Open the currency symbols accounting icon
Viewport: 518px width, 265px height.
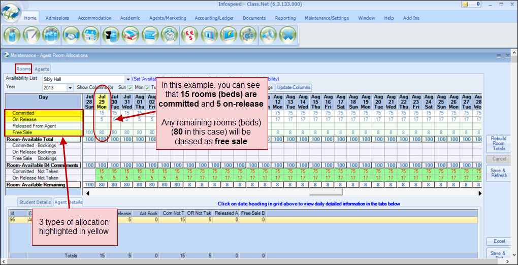click(189, 36)
